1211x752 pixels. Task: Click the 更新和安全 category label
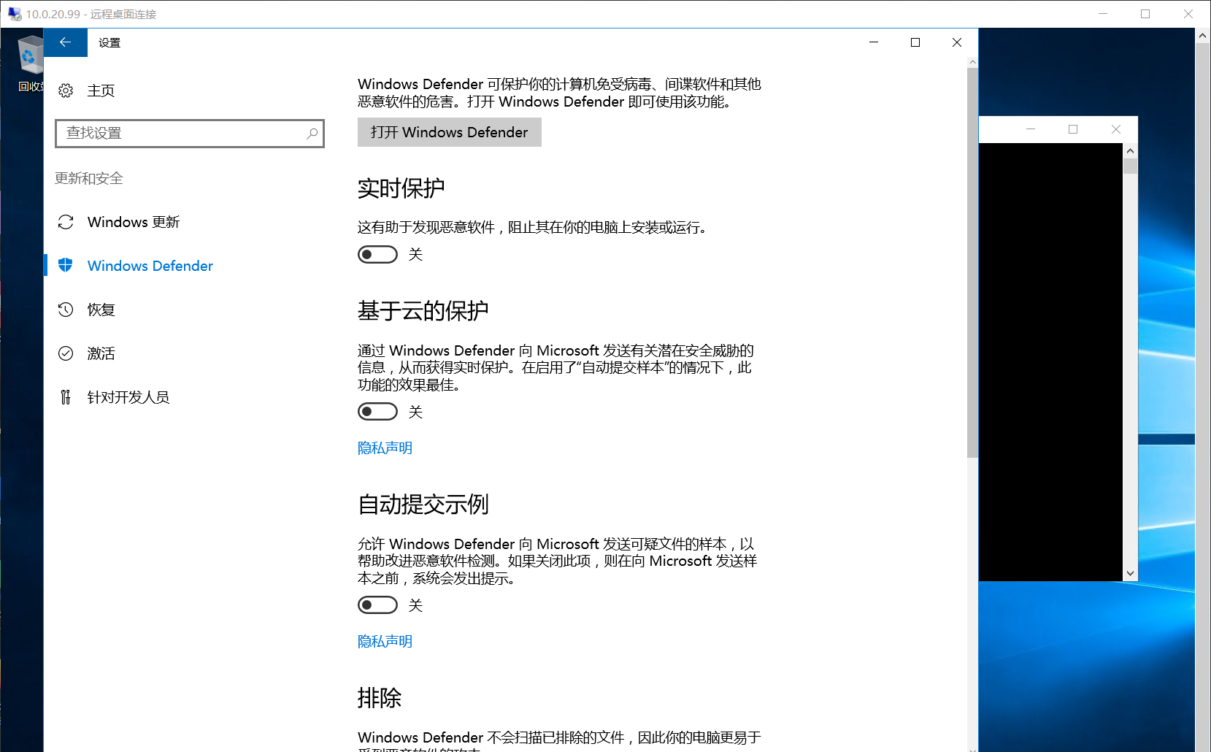(x=89, y=178)
